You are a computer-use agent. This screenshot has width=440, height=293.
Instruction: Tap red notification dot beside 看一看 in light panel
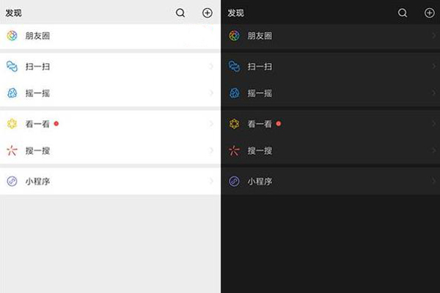pos(56,123)
